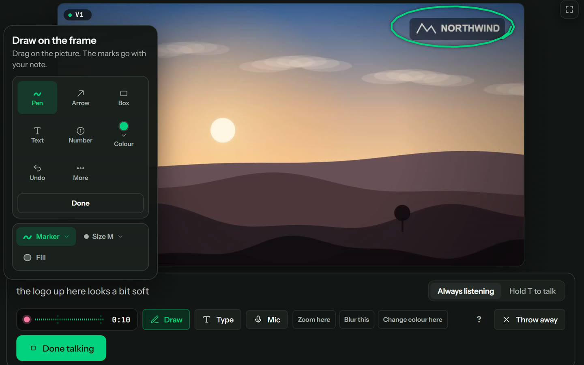The height and width of the screenshot is (365, 584).
Task: Switch to Type input mode
Action: (218, 320)
